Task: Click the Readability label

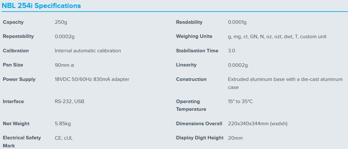Action: 189,22
